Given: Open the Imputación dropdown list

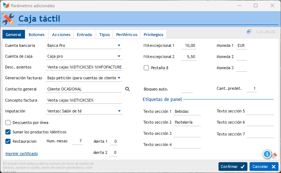Looking at the screenshot, I should (119, 111).
